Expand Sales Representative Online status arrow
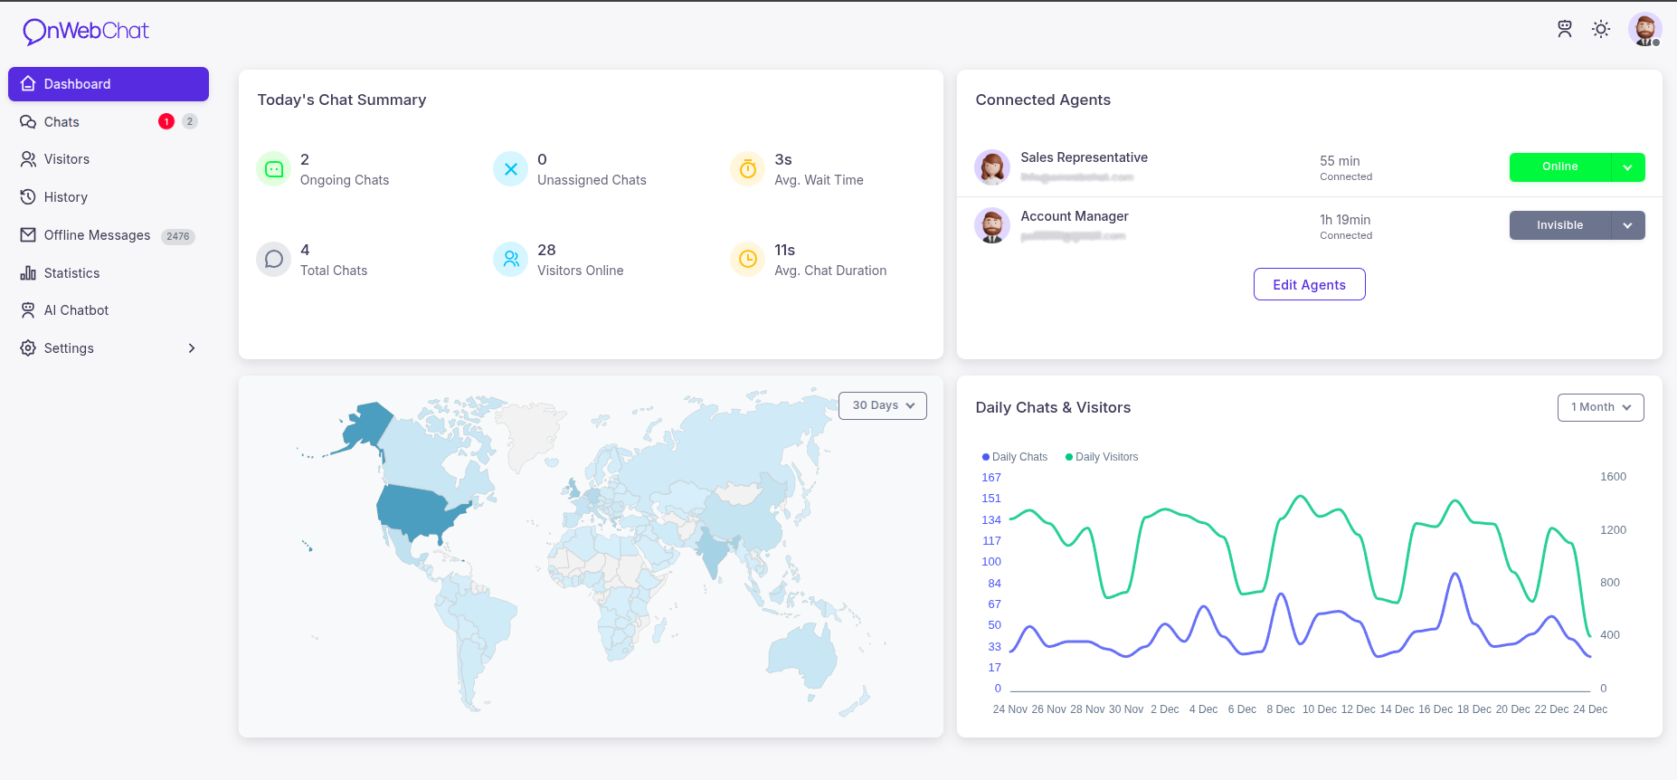 click(x=1627, y=167)
